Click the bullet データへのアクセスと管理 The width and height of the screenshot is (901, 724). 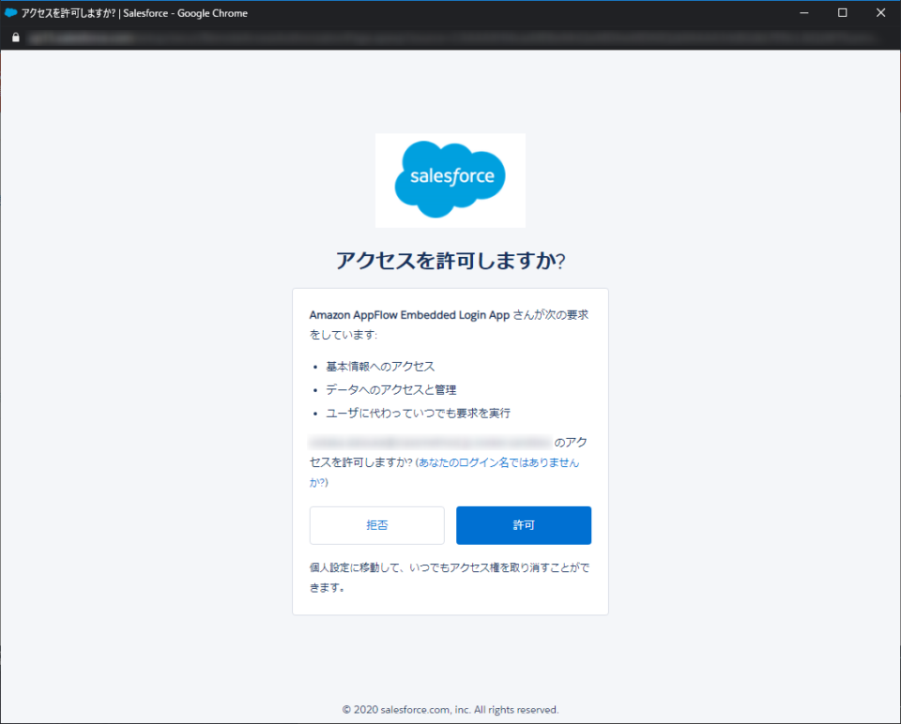click(x=391, y=390)
